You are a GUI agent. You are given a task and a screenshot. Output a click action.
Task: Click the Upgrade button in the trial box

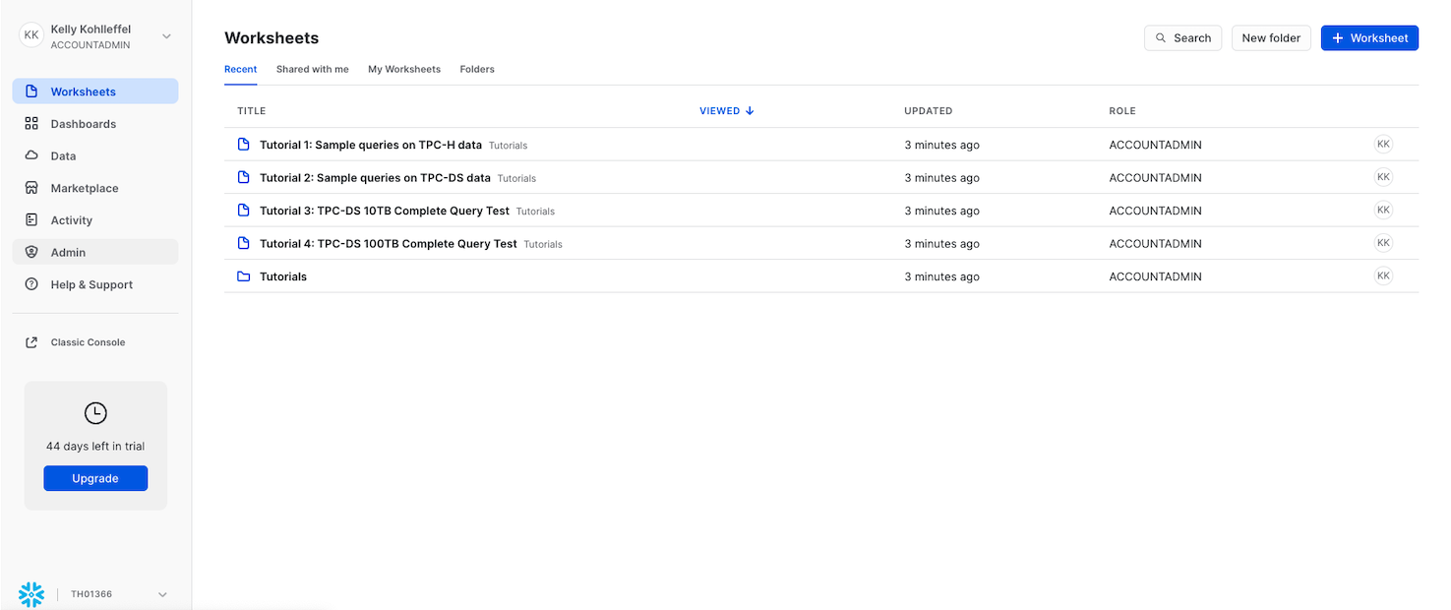[x=94, y=478]
